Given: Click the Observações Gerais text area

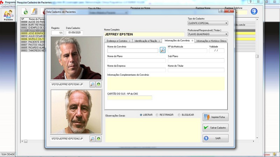Looking at the screenshot, I should (153, 130).
